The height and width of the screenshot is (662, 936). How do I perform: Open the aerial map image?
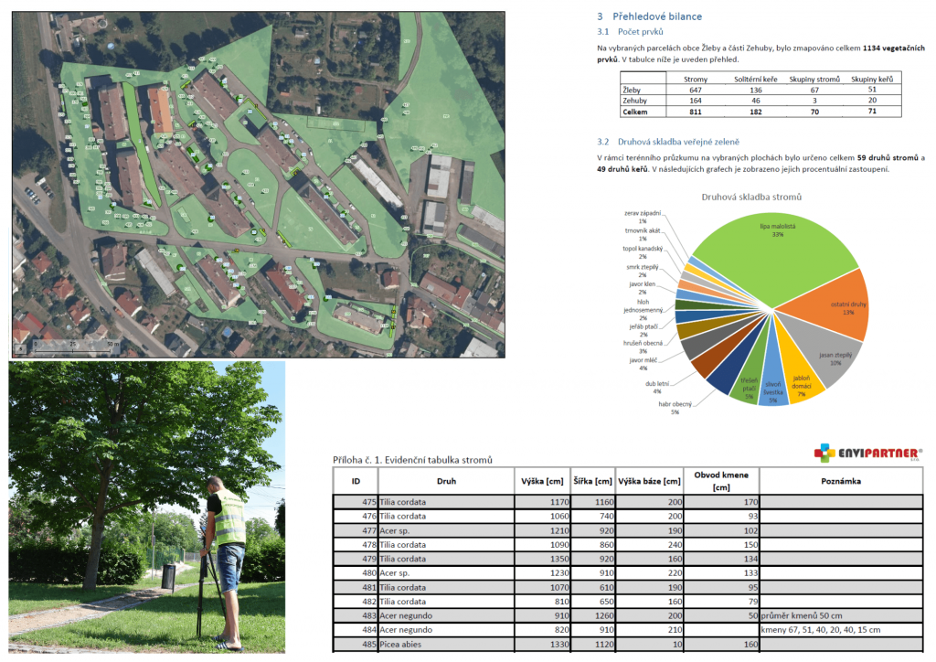click(x=256, y=183)
